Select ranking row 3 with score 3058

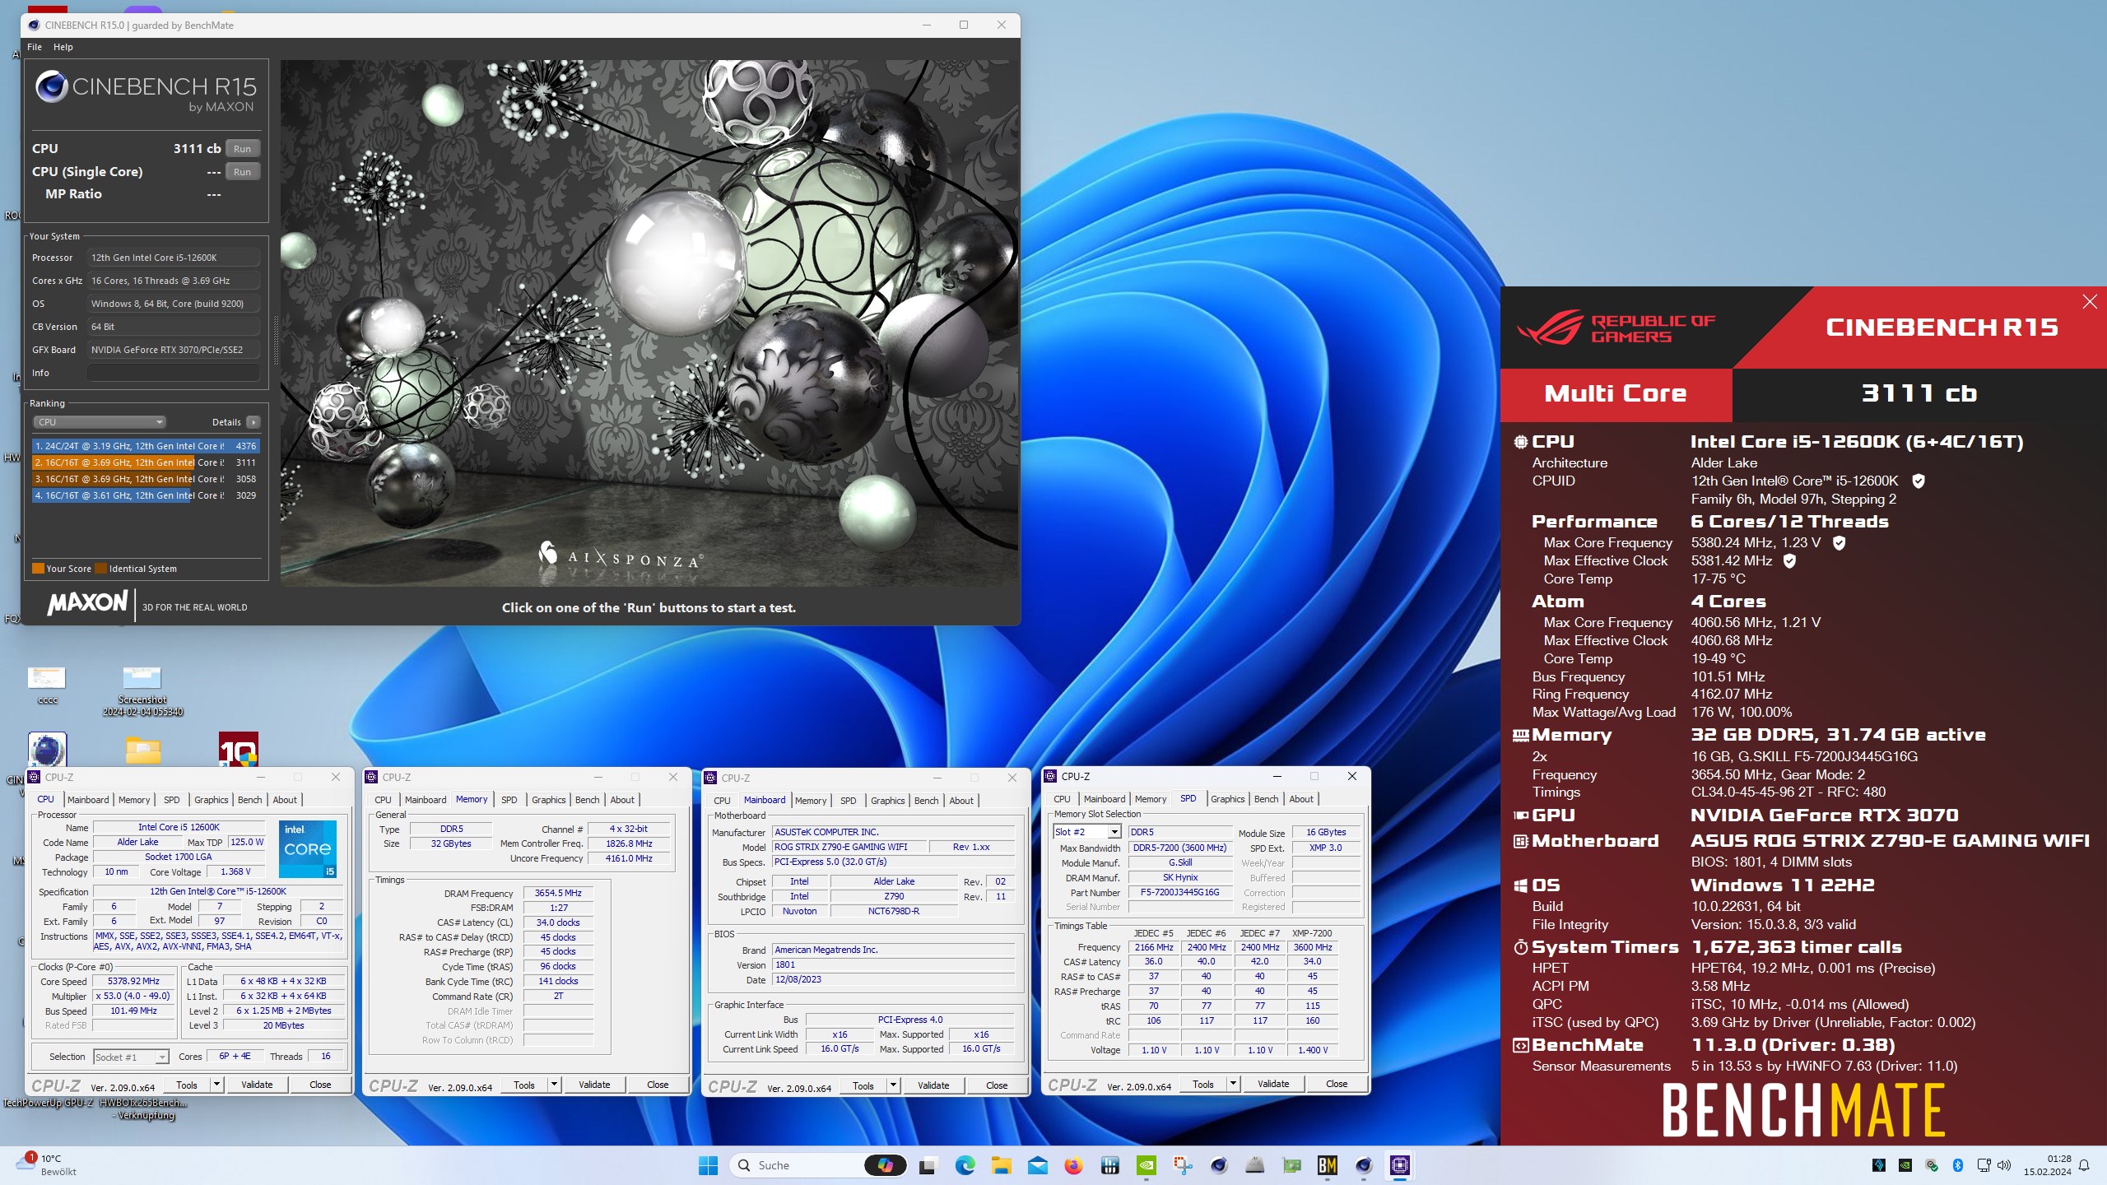tap(146, 479)
